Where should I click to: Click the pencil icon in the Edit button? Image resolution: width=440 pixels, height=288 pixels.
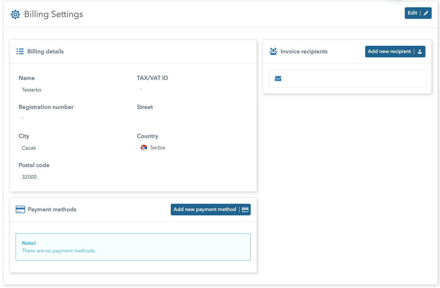(x=426, y=13)
